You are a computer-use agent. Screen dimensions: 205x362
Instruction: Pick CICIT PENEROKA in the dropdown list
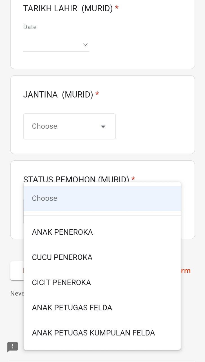[x=61, y=283]
